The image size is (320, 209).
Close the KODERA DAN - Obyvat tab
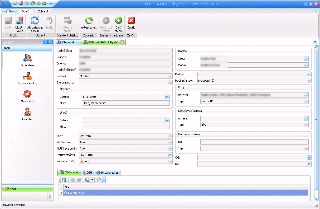122,42
